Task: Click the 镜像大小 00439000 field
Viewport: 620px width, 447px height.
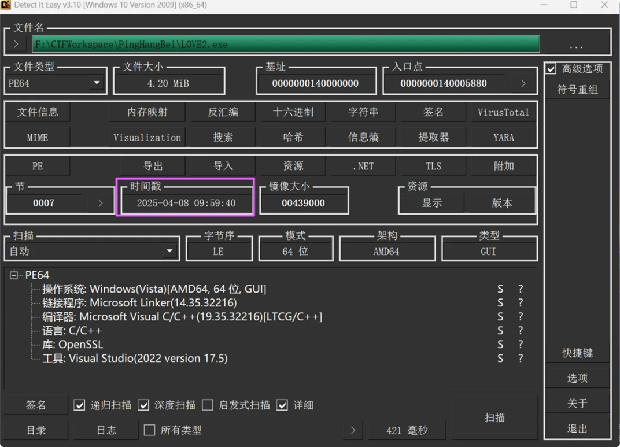Action: (303, 203)
